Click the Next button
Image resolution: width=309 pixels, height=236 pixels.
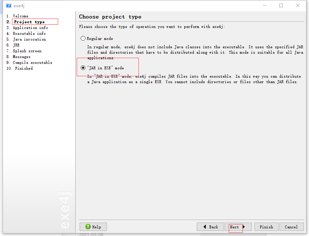pos(238,227)
